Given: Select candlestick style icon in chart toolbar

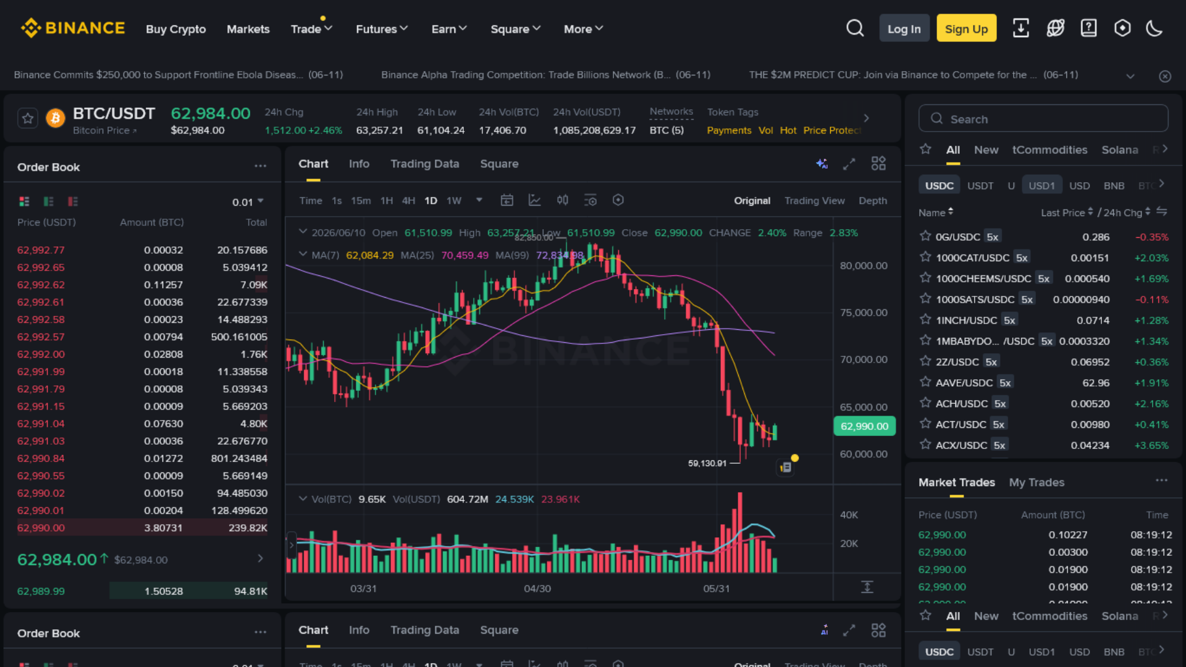Looking at the screenshot, I should coord(562,200).
